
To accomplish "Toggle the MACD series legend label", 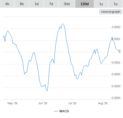I will 64,111.
